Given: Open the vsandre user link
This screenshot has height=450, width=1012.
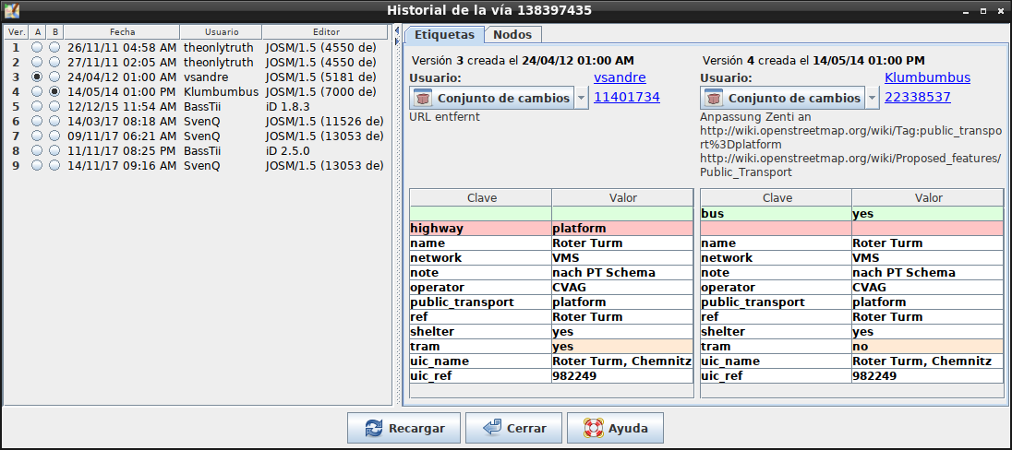Looking at the screenshot, I should (x=619, y=77).
